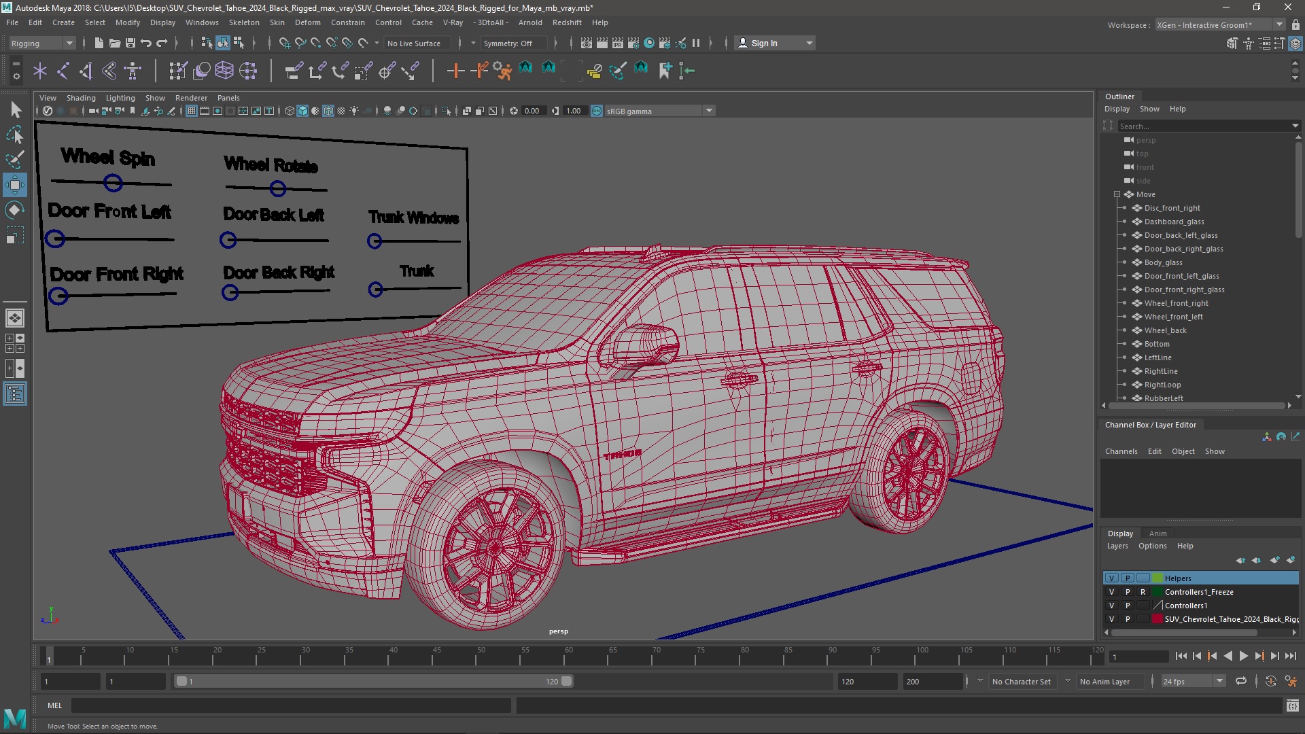Screen dimensions: 1305x734
Task: Toggle visibility V of SUV_Chevrolet_Tahoe layer
Action: coord(1111,619)
